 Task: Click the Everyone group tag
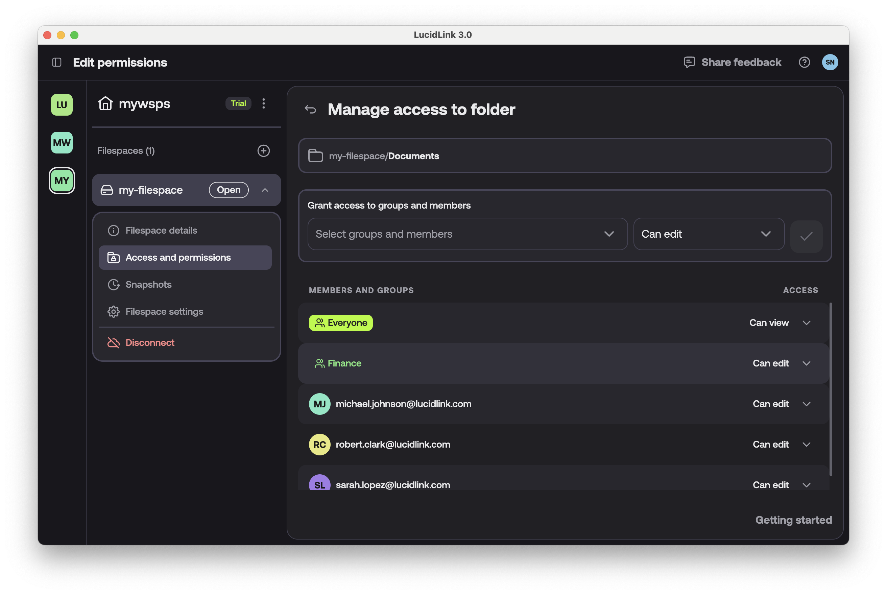click(341, 323)
